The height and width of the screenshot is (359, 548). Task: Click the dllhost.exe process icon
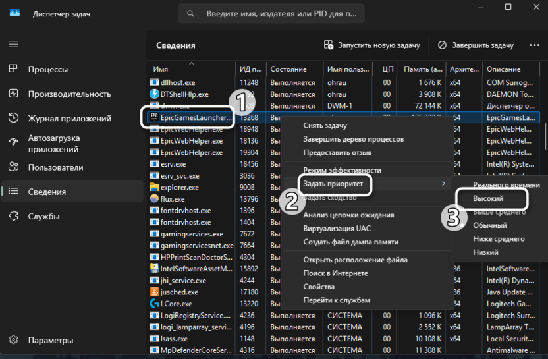[154, 82]
